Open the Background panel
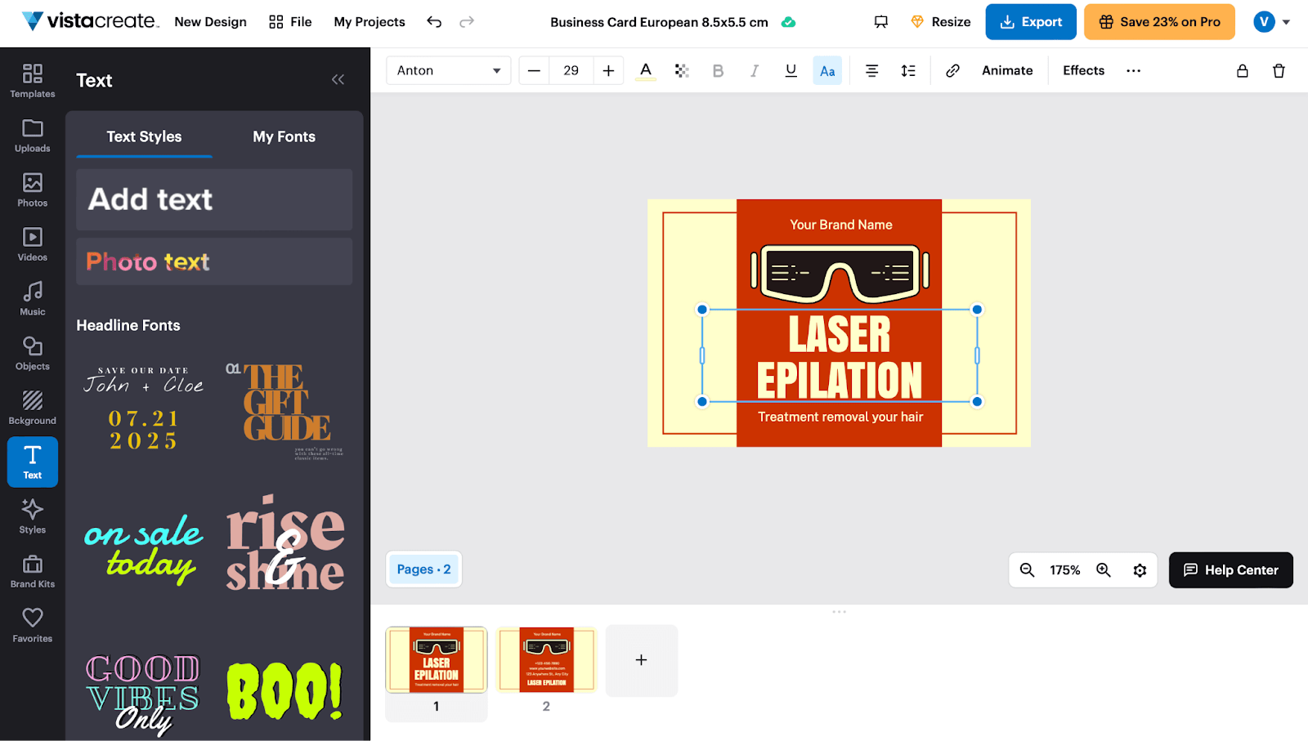 click(32, 408)
